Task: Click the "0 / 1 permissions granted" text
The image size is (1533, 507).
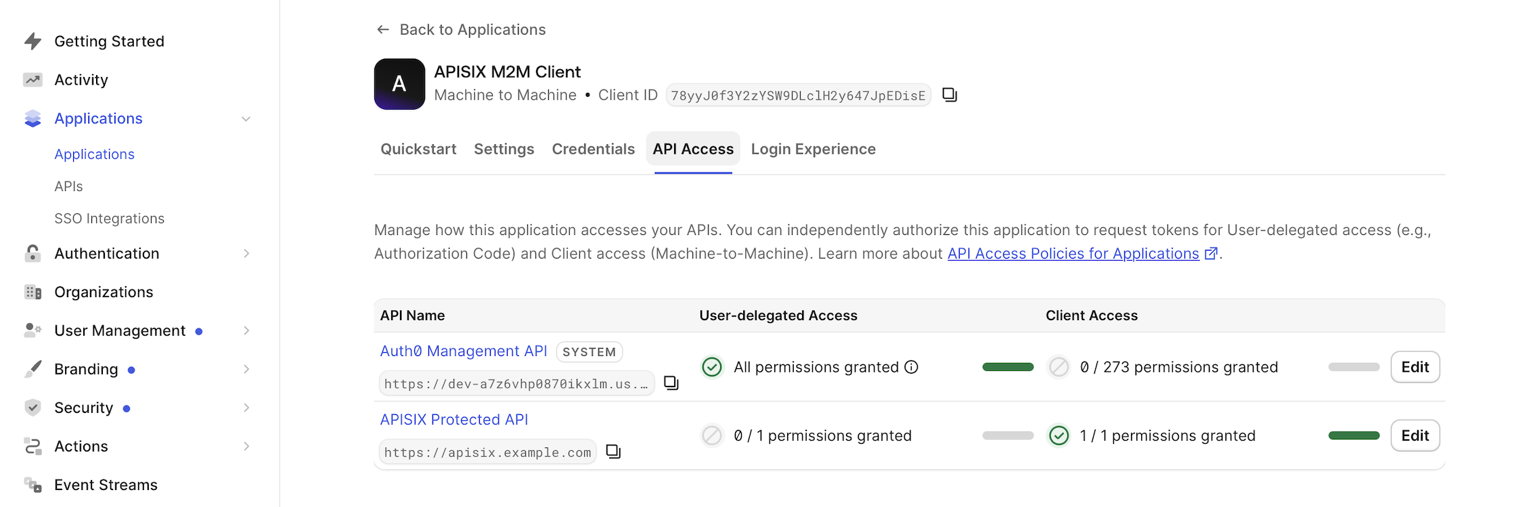Action: [822, 435]
